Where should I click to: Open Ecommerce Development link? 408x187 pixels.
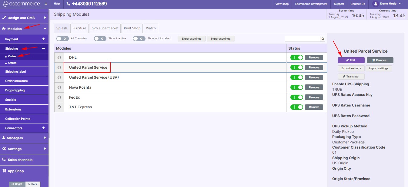311,4
